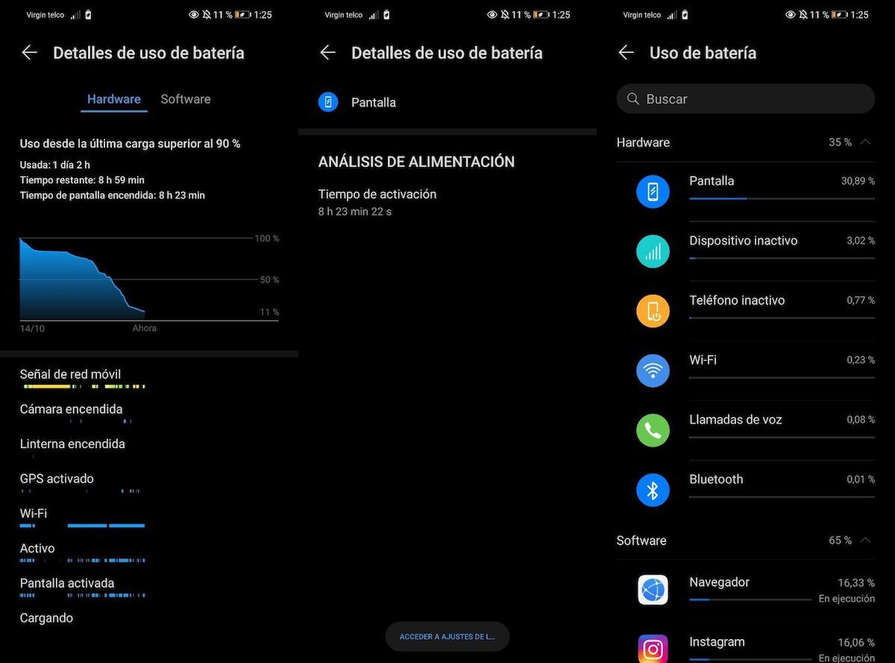The width and height of the screenshot is (895, 663).
Task: Go back from Uso de batería screen
Action: click(x=626, y=52)
